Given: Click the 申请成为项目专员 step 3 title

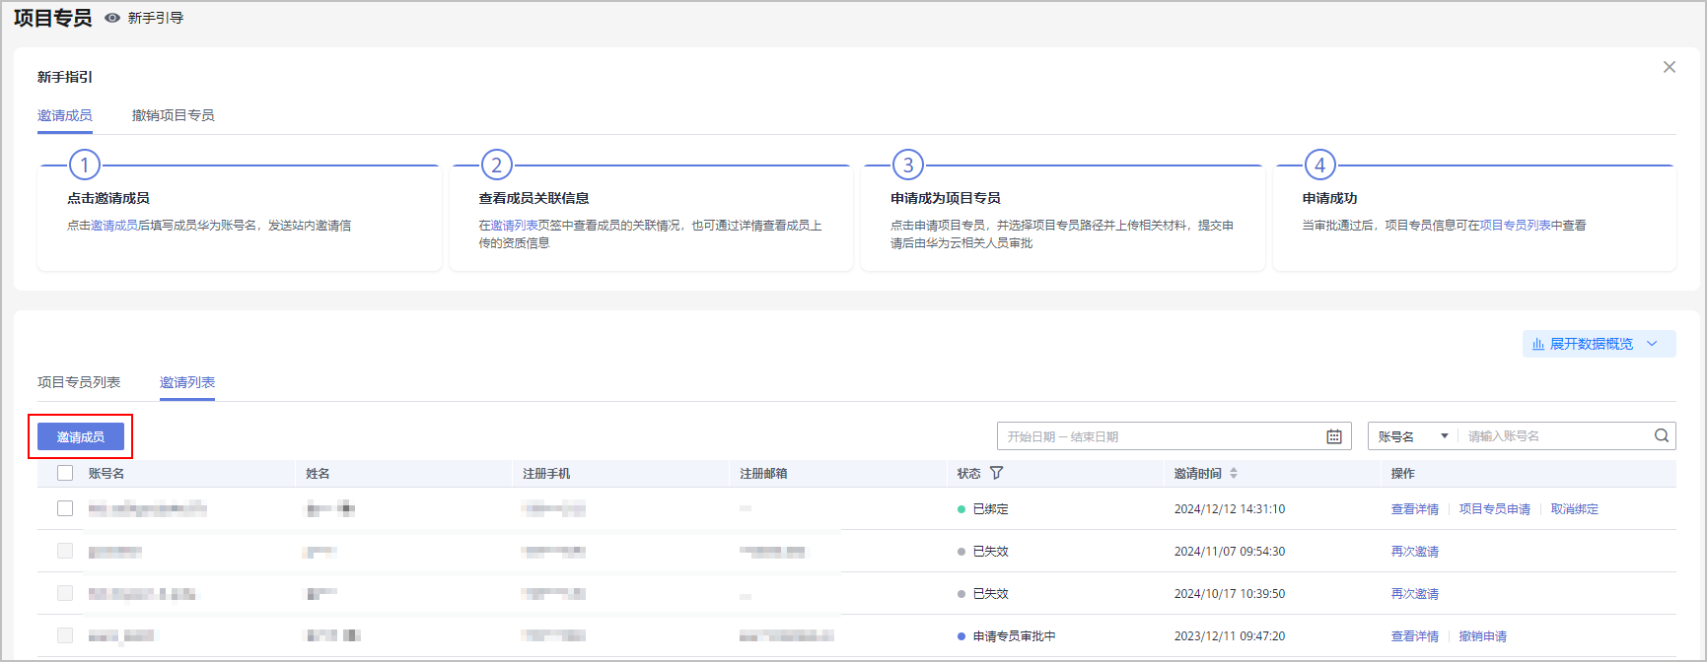Looking at the screenshot, I should pos(946,198).
